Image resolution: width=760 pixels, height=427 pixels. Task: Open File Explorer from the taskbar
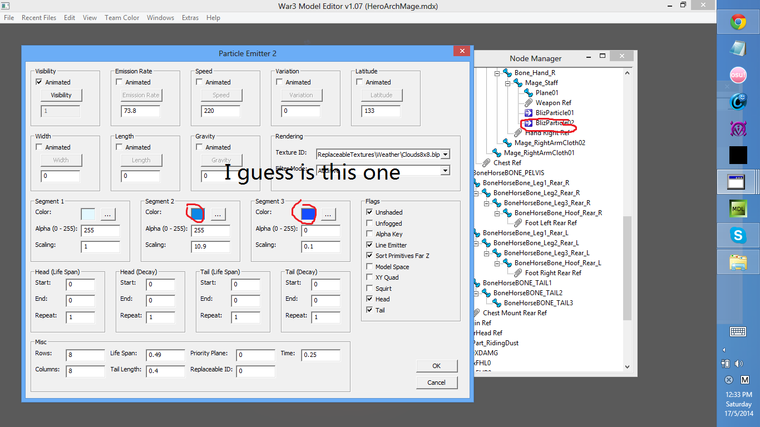tap(738, 262)
